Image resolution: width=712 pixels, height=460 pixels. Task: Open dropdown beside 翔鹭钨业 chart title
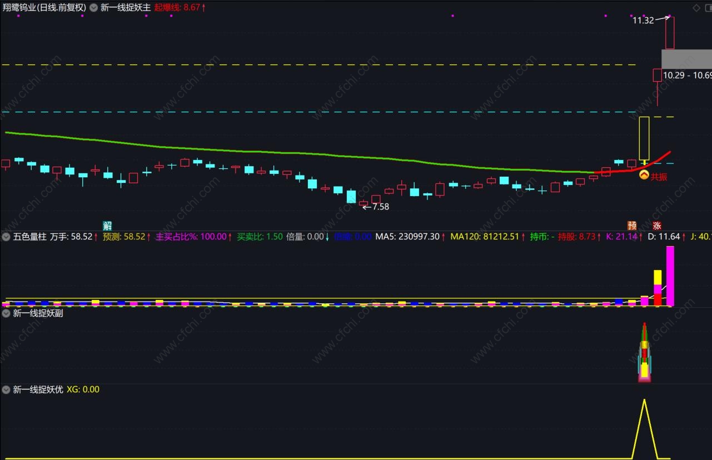pos(93,8)
